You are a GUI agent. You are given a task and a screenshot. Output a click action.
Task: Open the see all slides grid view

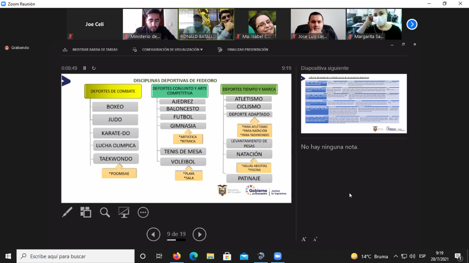[x=86, y=212]
